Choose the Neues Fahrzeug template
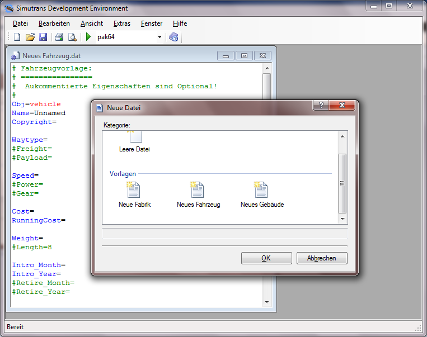The width and height of the screenshot is (427, 337). click(x=198, y=191)
